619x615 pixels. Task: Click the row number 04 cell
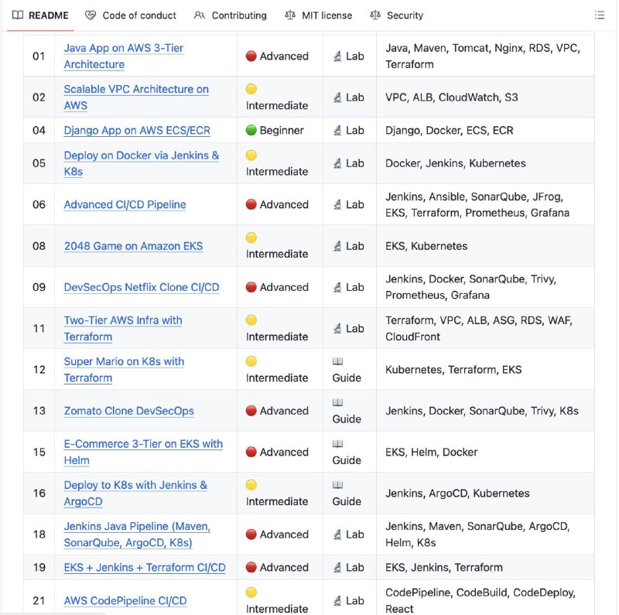pos(39,130)
